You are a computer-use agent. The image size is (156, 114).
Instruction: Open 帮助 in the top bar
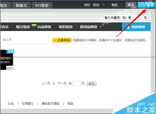pos(115,5)
